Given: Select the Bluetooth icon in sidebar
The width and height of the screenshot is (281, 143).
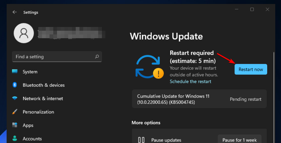Looking at the screenshot, I should tap(15, 85).
